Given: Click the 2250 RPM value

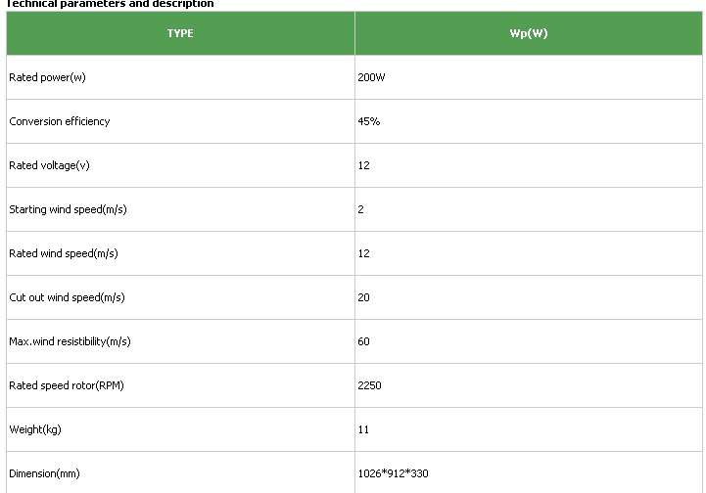Looking at the screenshot, I should [x=370, y=386].
